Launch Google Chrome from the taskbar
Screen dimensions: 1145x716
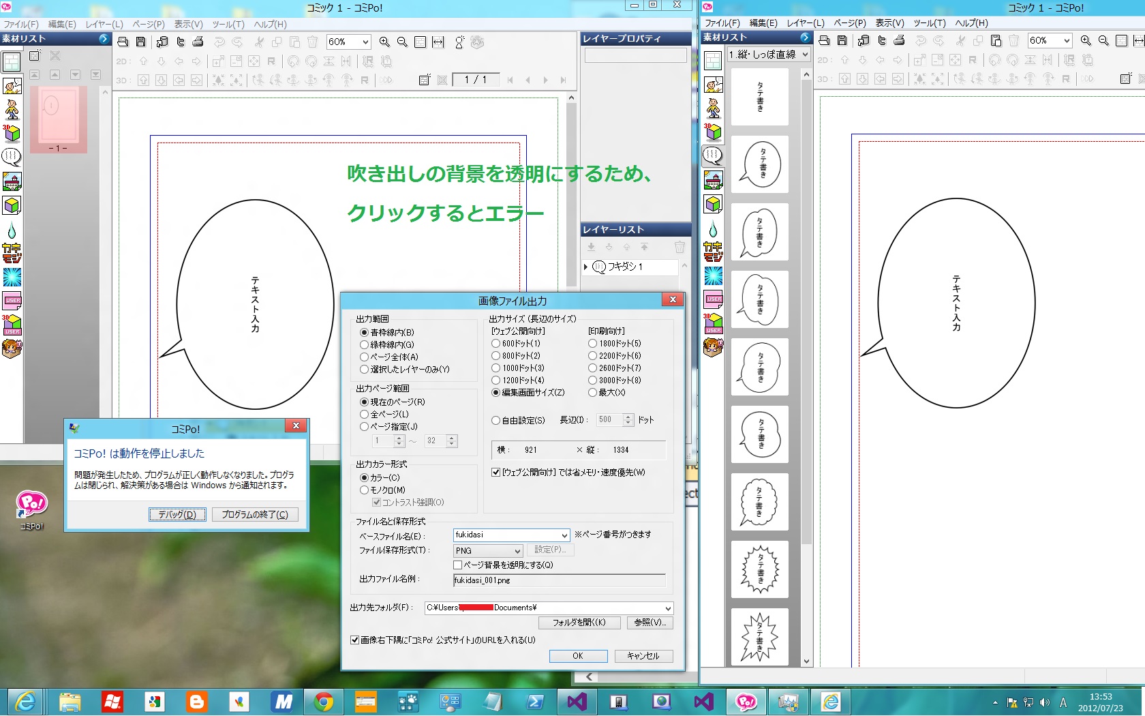coord(324,702)
